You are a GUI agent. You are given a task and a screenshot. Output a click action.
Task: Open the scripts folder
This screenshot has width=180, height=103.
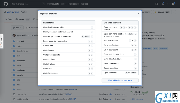click(20, 75)
